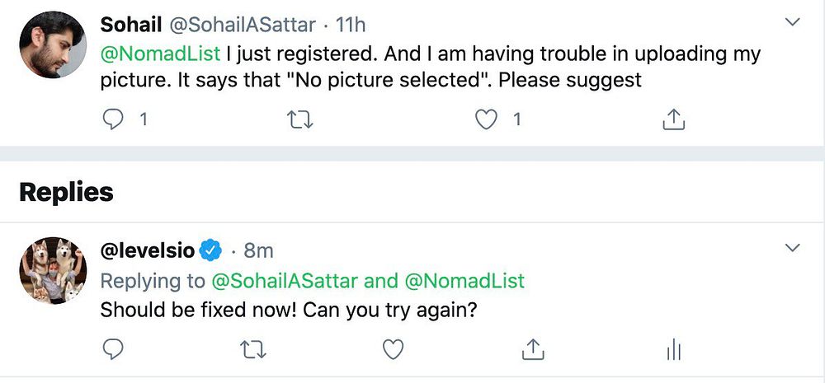This screenshot has height=383, width=825.
Task: Click reply icon under levelsio's tweet
Action: tap(113, 350)
